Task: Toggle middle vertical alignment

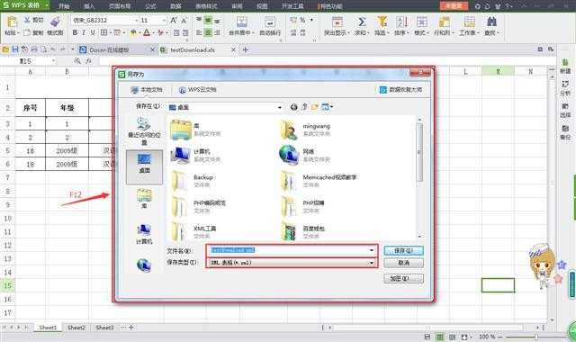Action: 208,20
